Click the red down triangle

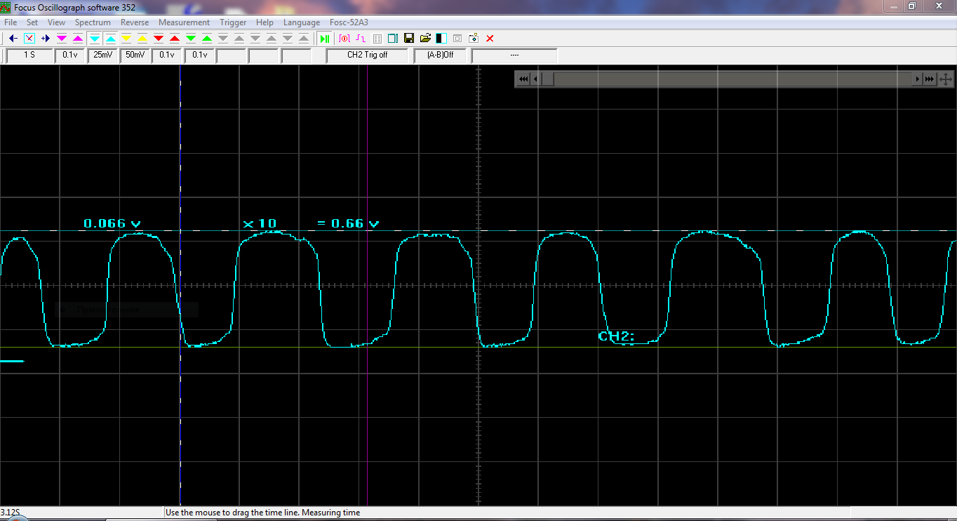tap(159, 39)
